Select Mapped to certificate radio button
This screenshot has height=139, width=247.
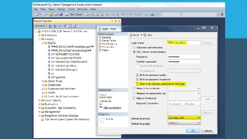pyautogui.click(x=134, y=88)
